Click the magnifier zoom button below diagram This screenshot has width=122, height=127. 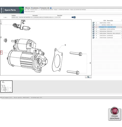pos(88,77)
